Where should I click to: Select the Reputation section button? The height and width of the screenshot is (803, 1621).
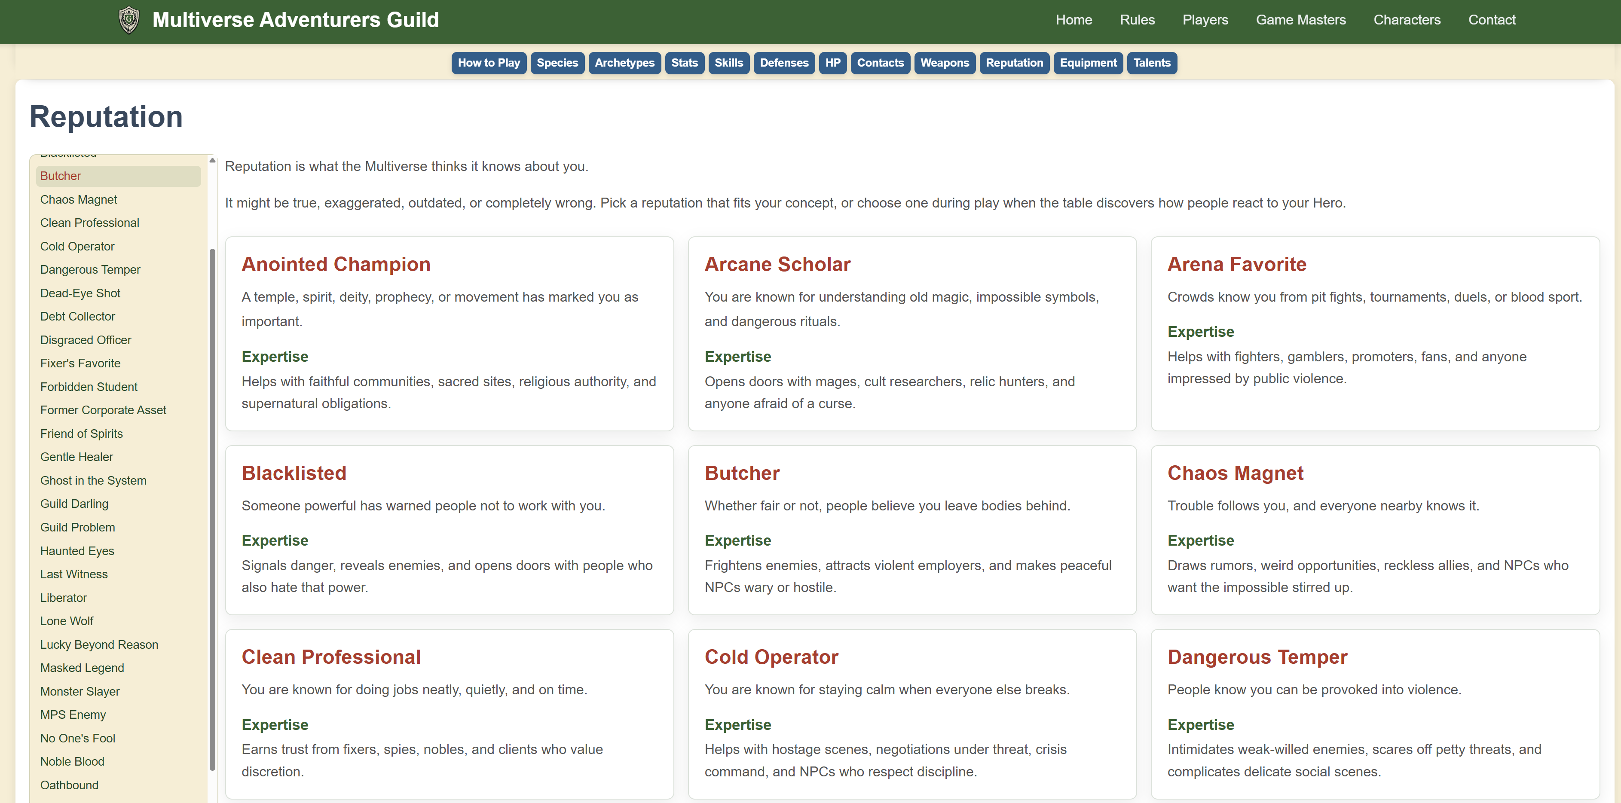[1014, 63]
